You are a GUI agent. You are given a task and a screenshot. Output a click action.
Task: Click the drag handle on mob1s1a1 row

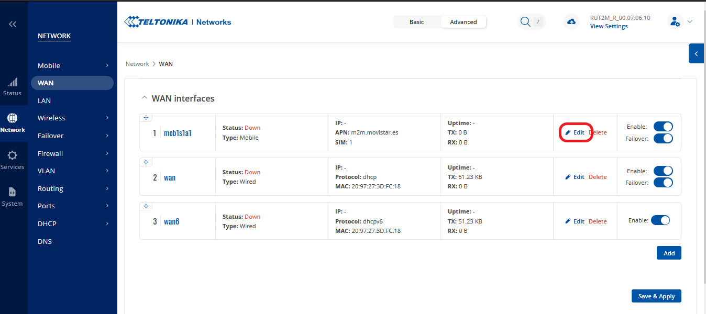146,118
